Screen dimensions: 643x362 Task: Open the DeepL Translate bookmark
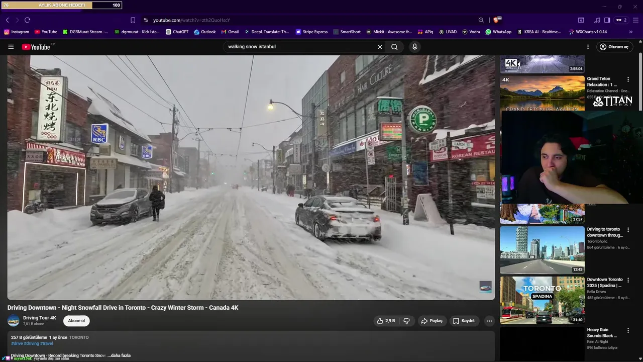[267, 32]
